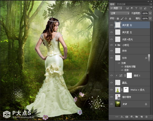The height and width of the screenshot is (121, 153).
Task: Hide the 满天星 右 layer
Action: click(x=111, y=25)
